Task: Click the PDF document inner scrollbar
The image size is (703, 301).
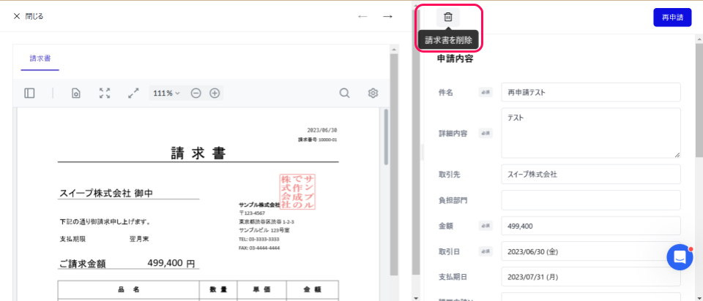Action: point(386,137)
